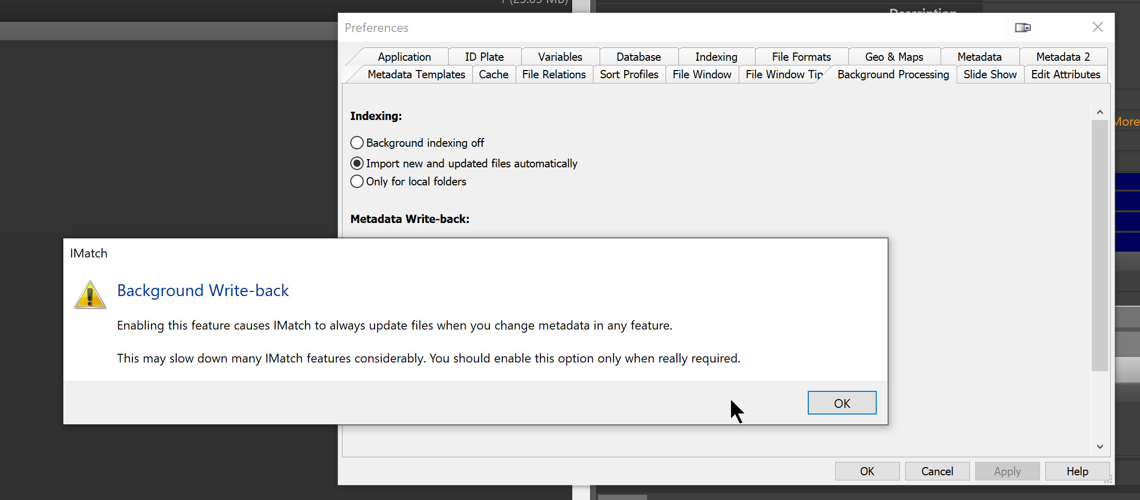Click OK at bottom of Preferences
1140x500 pixels.
point(867,471)
